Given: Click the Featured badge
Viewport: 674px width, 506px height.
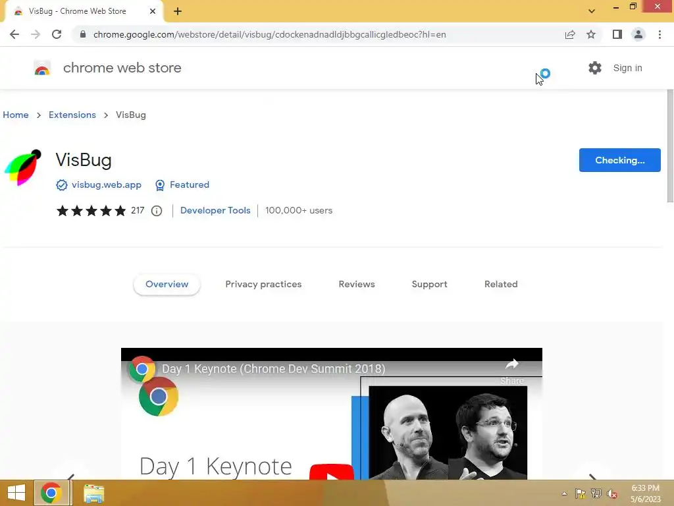Looking at the screenshot, I should coord(182,184).
